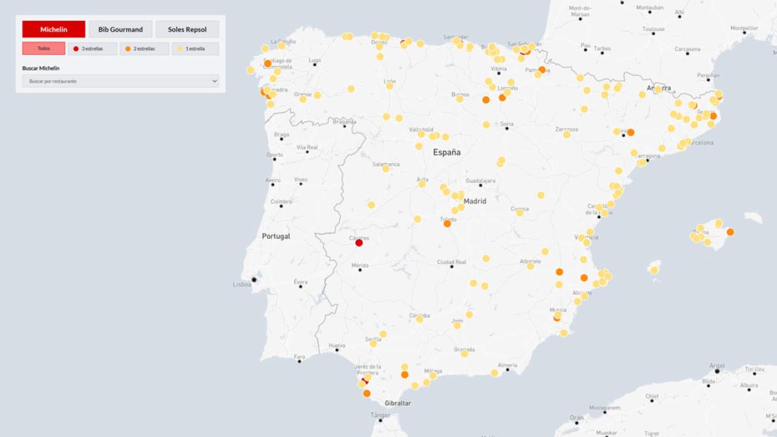Expand the restaurant search combo box chevron
The image size is (777, 437).
pyautogui.click(x=213, y=80)
